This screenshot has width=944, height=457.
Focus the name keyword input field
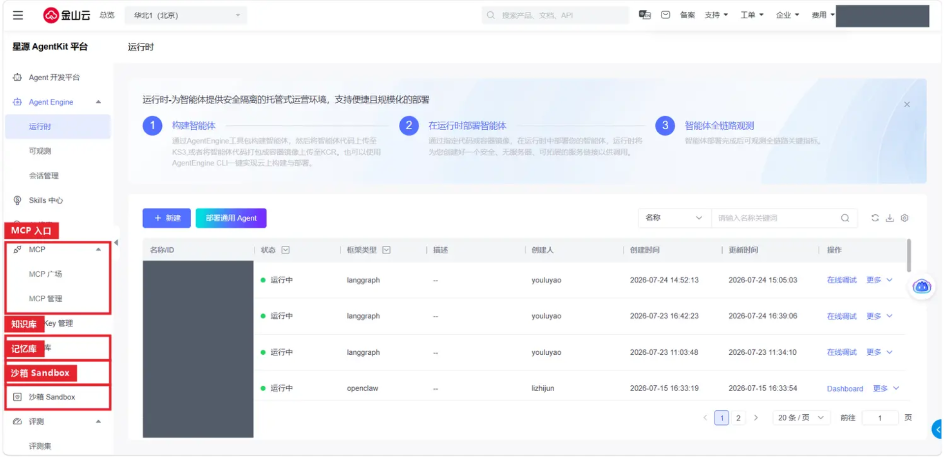[x=777, y=218]
